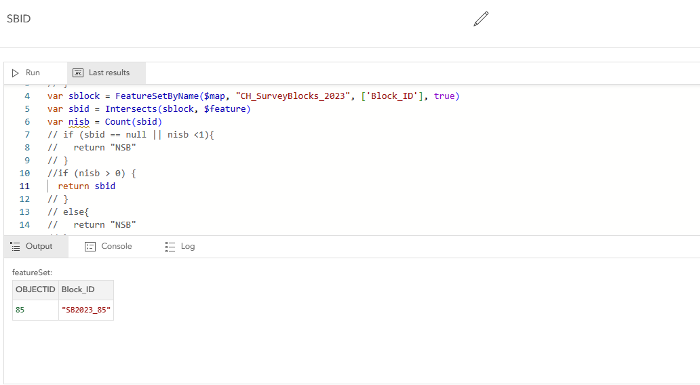This screenshot has height=385, width=700.
Task: Click the nisb variable with warning underline
Action: [79, 122]
